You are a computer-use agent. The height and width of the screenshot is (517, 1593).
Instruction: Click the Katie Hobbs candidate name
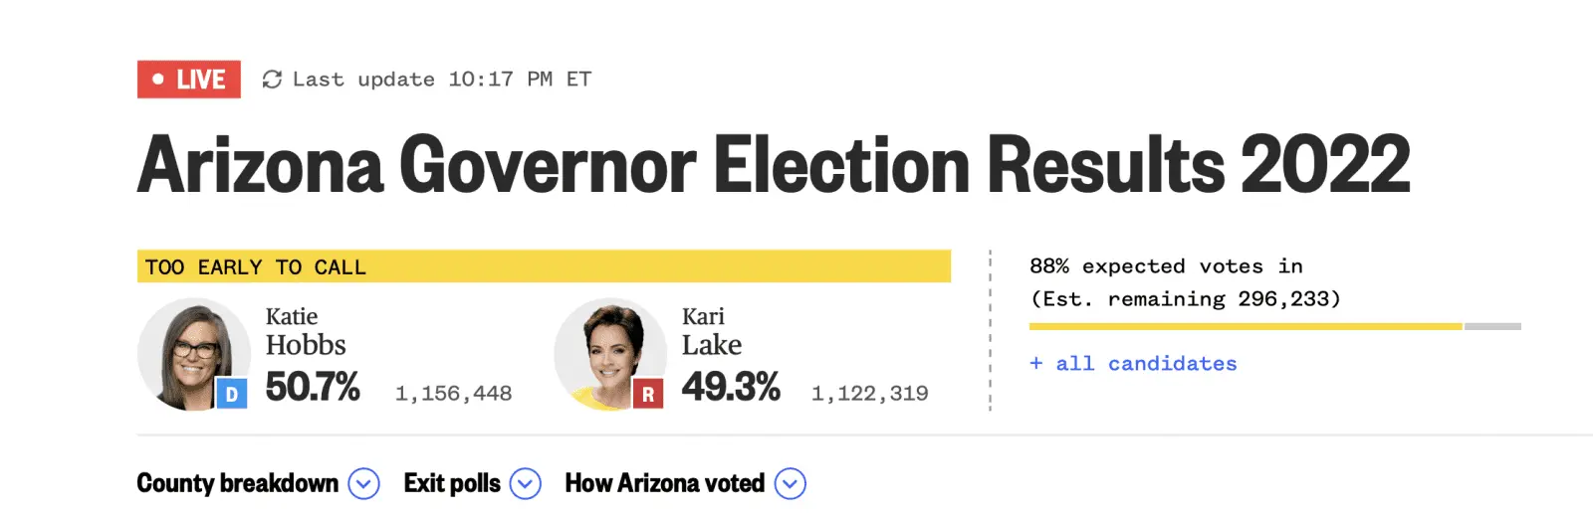pos(305,332)
